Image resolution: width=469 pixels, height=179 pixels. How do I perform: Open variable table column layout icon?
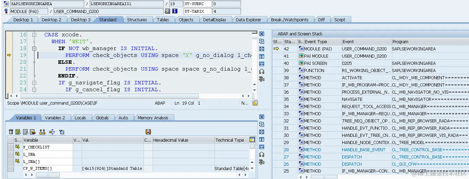point(252,140)
